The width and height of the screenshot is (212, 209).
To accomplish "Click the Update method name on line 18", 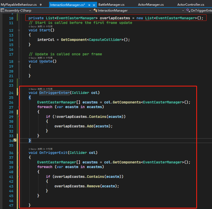I will click(x=46, y=61).
